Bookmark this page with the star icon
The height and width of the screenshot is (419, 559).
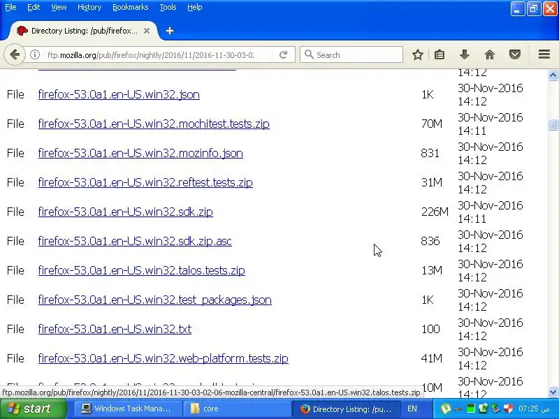pos(417,55)
